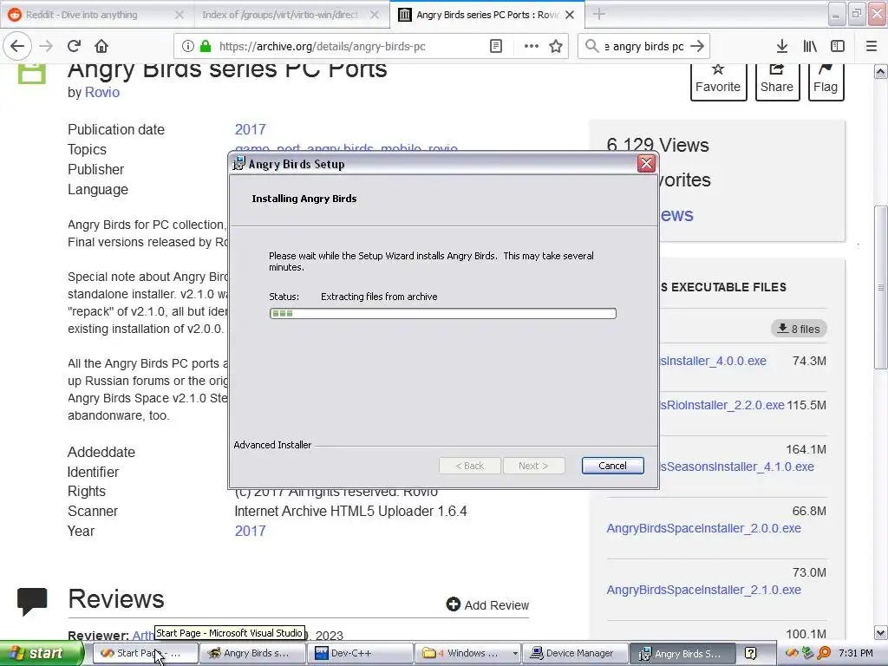Download the RioInstaller_2.2.0.exe file
Image resolution: width=888 pixels, height=666 pixels.
(722, 405)
